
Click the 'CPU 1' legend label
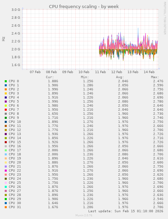[14, 85]
